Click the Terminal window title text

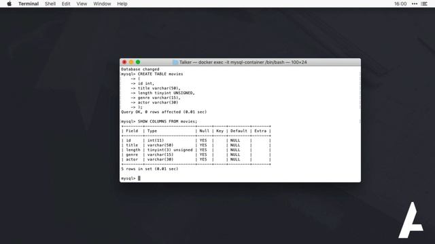click(x=243, y=62)
